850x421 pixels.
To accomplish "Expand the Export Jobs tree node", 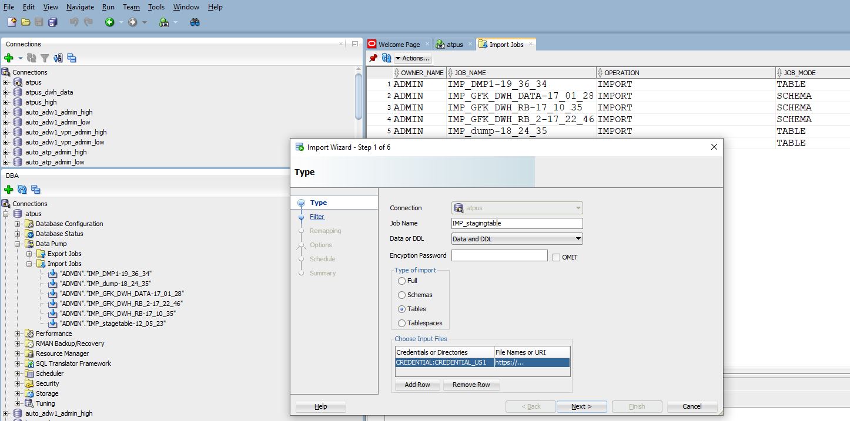I will pos(29,254).
